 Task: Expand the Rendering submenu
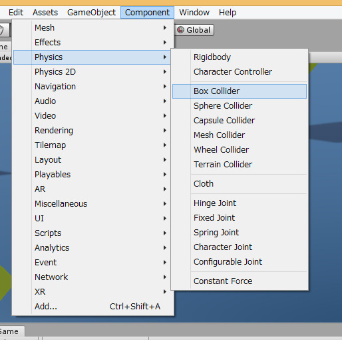coord(92,131)
